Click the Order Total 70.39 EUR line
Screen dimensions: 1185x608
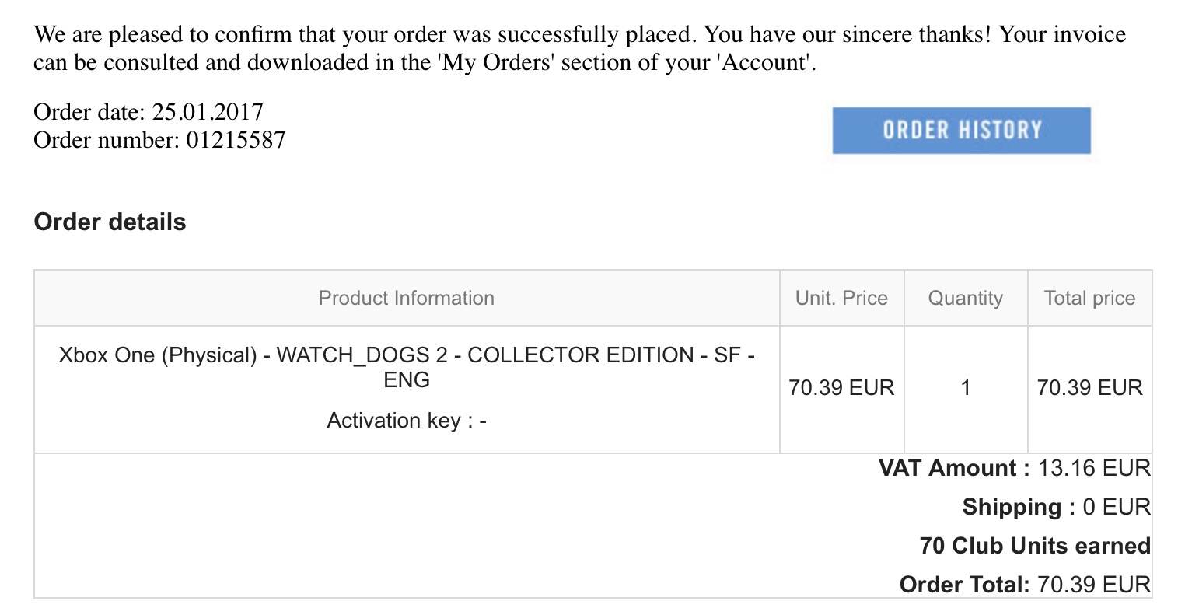(x=1025, y=584)
